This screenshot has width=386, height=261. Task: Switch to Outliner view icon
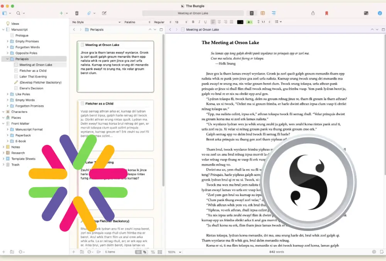pos(274,13)
